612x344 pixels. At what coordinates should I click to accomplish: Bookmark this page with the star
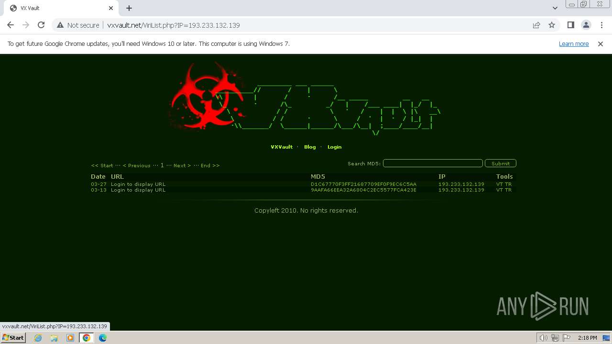(x=552, y=25)
